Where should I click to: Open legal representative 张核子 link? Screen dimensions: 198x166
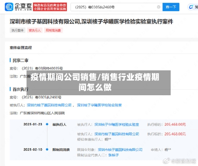pyautogui.click(x=114, y=155)
